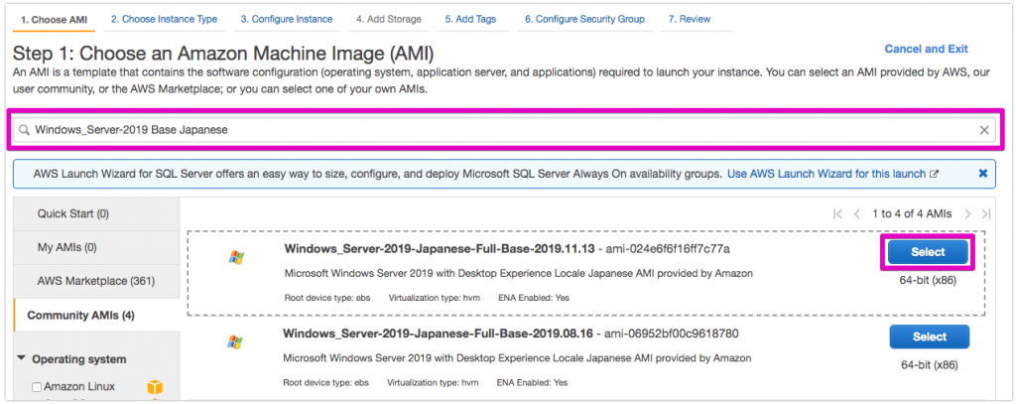Jump to the last page of AMIs
This screenshot has width=1016, height=404.
(x=985, y=213)
